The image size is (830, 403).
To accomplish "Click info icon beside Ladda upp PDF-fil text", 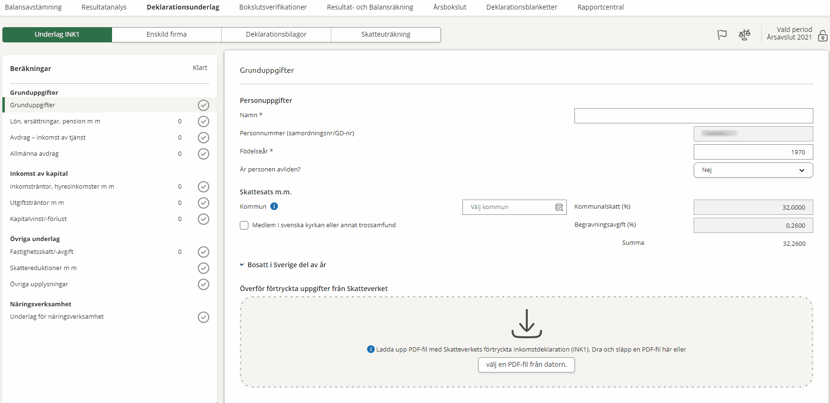I will click(x=371, y=349).
